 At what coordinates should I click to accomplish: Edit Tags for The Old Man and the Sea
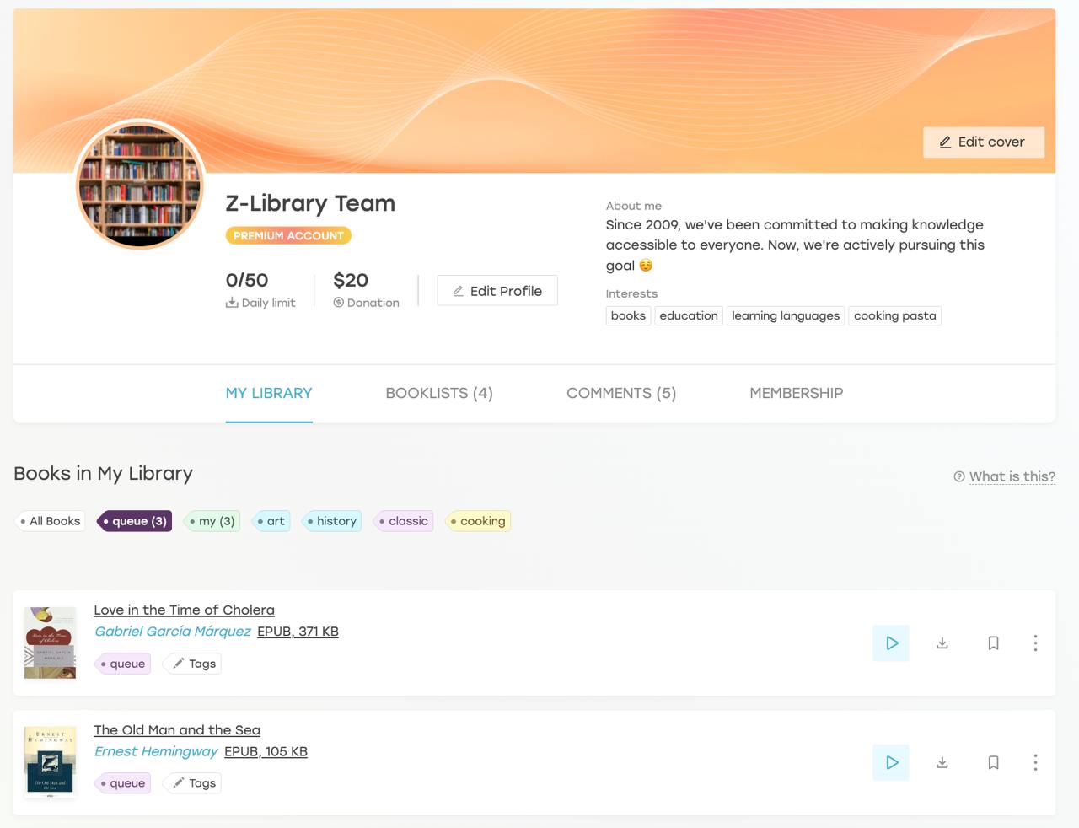194,783
